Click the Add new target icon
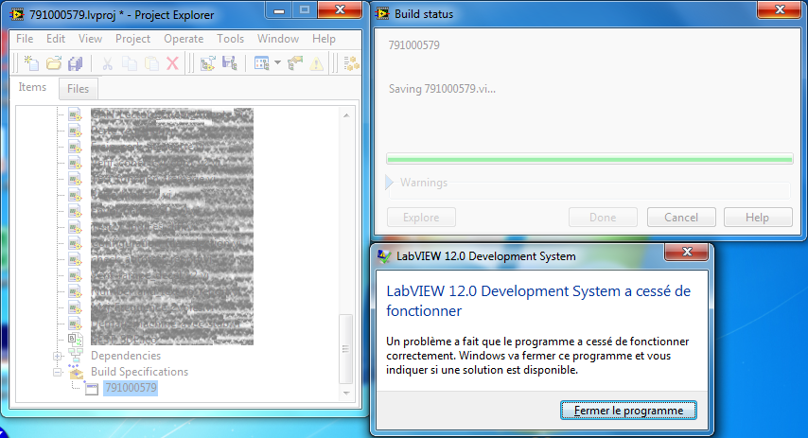The height and width of the screenshot is (438, 808). (x=207, y=63)
